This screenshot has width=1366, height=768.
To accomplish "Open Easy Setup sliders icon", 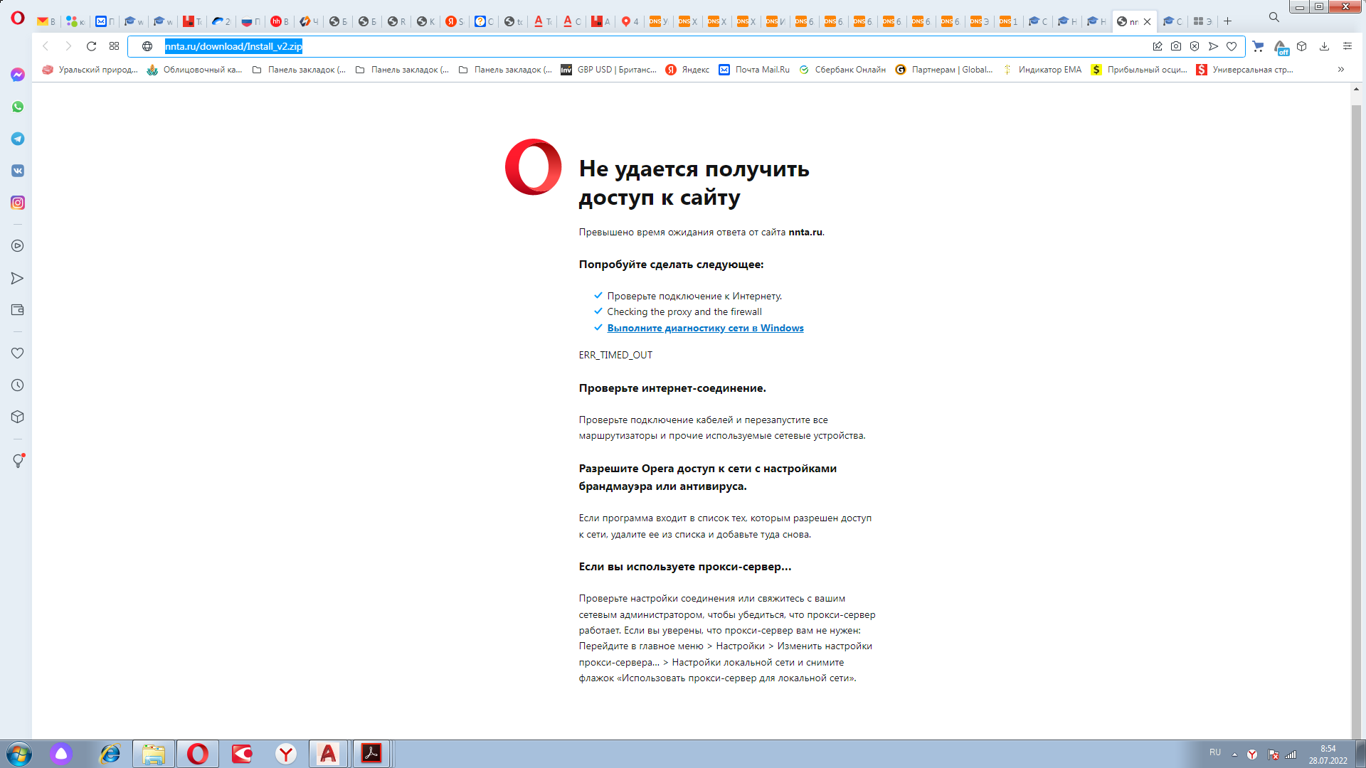I will 1347,46.
